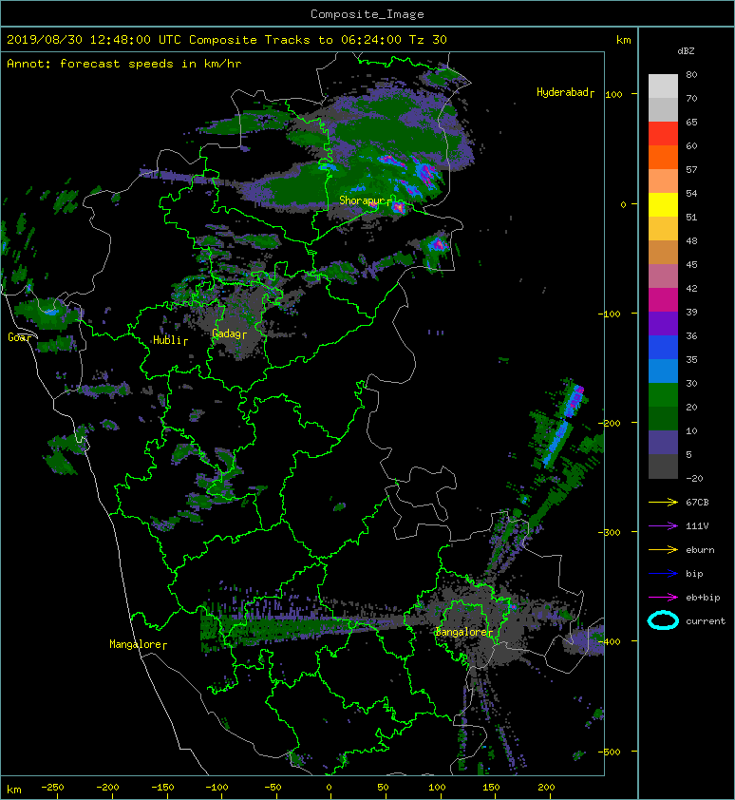Click the -500 tick on right axis
Image resolution: width=735 pixels, height=800 pixels.
click(609, 752)
